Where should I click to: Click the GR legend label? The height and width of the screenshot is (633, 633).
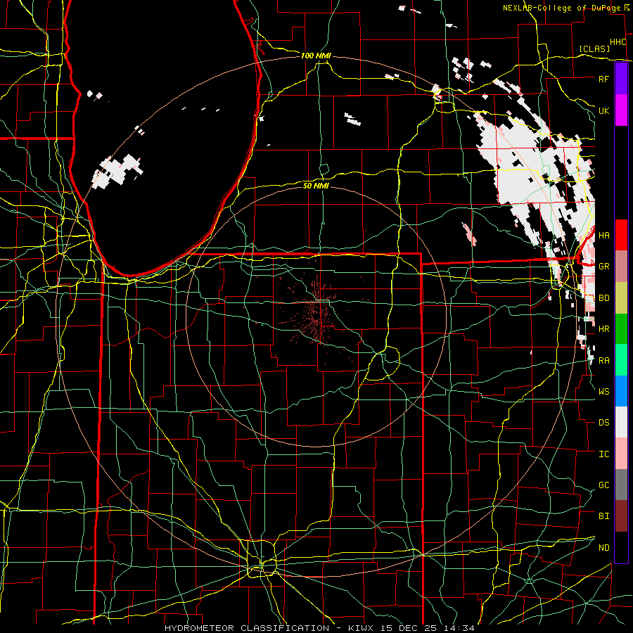click(x=603, y=267)
